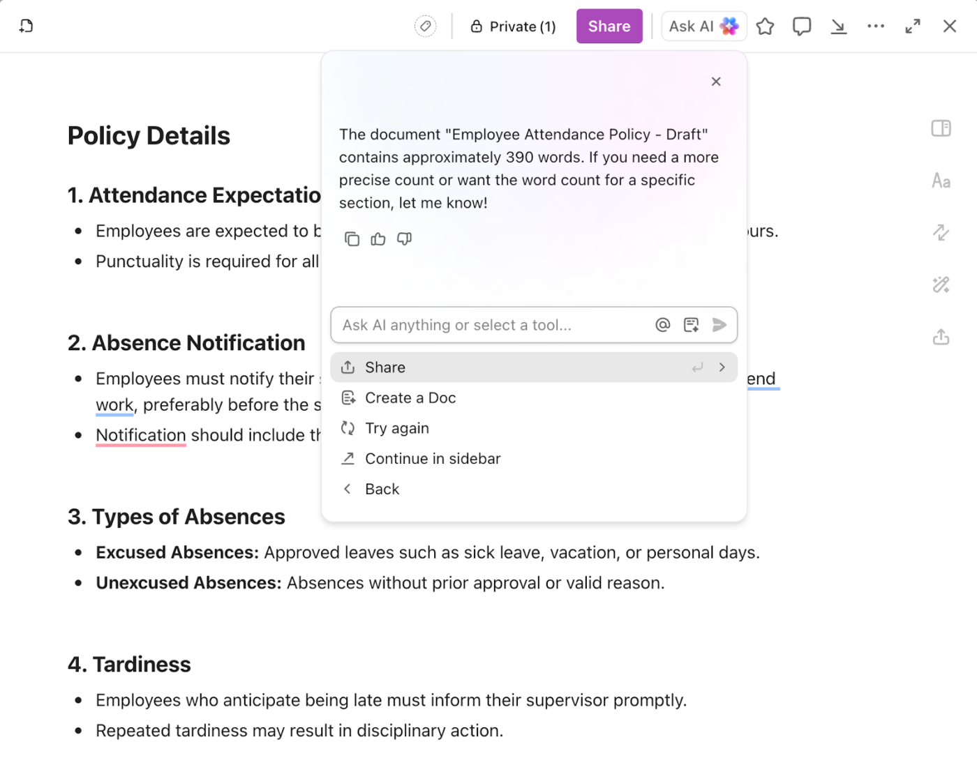Open the three-dot more options menu
Viewport: 977px width, 781px height.
tap(876, 26)
